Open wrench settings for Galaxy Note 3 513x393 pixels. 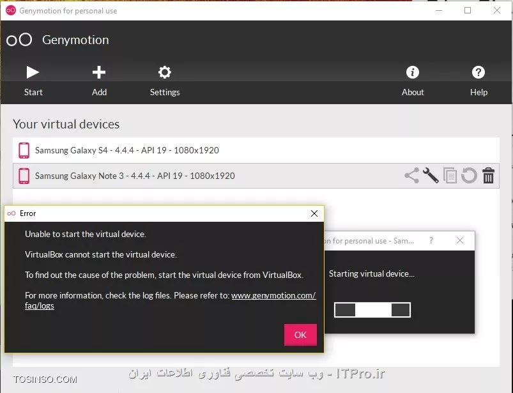[431, 175]
